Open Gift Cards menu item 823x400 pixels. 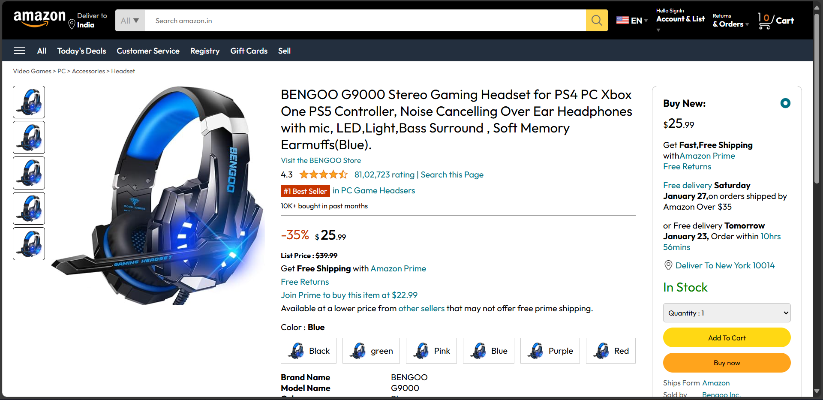249,51
